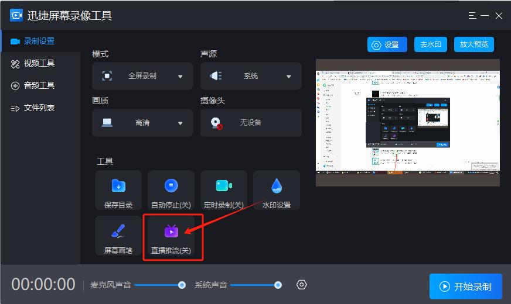Image resolution: width=511 pixels, height=304 pixels.
Task: Click the 系统声音 label
Action: click(x=211, y=285)
